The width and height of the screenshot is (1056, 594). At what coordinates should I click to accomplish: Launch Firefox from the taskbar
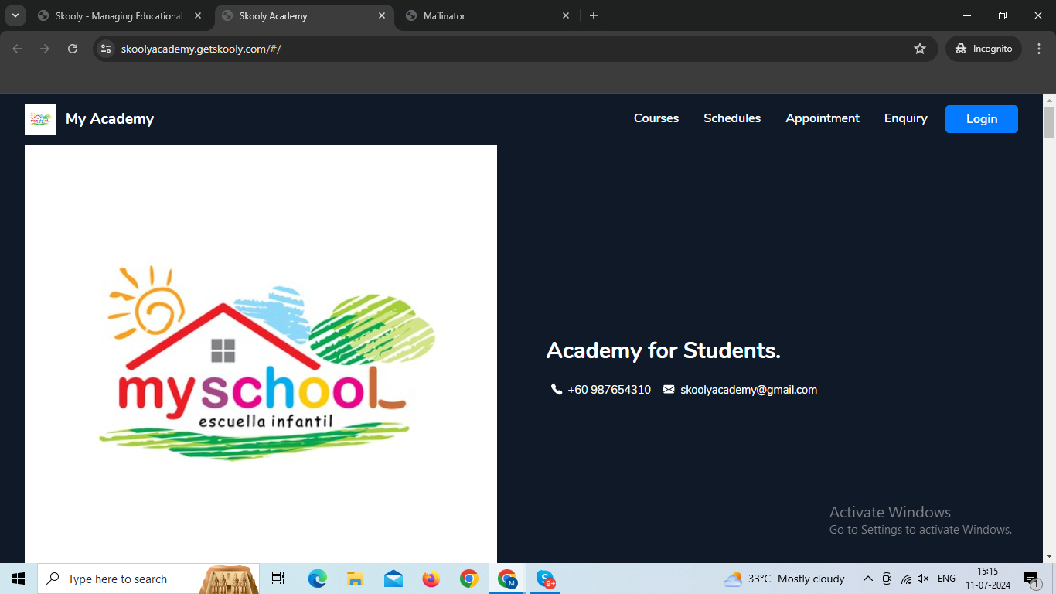click(431, 579)
